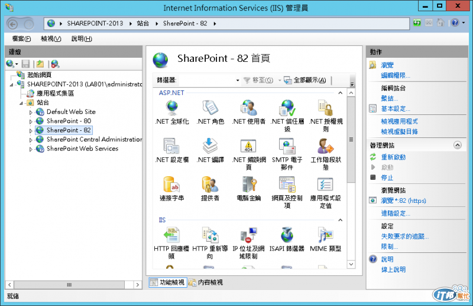The width and height of the screenshot is (473, 306).
Task: Click the save connections disk icon
Action: (26, 64)
